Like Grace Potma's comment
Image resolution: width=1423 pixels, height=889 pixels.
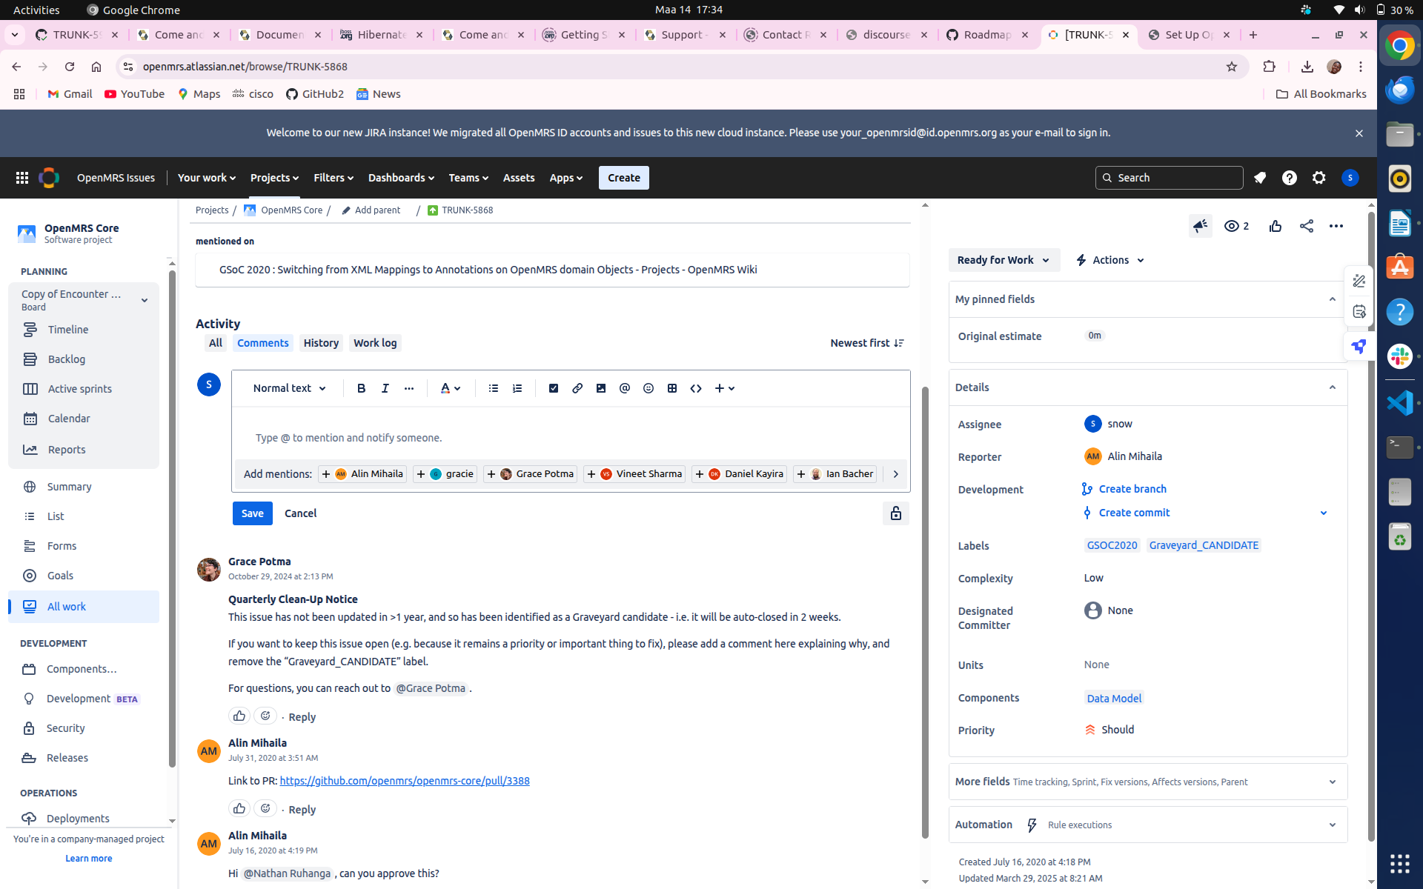[239, 716]
